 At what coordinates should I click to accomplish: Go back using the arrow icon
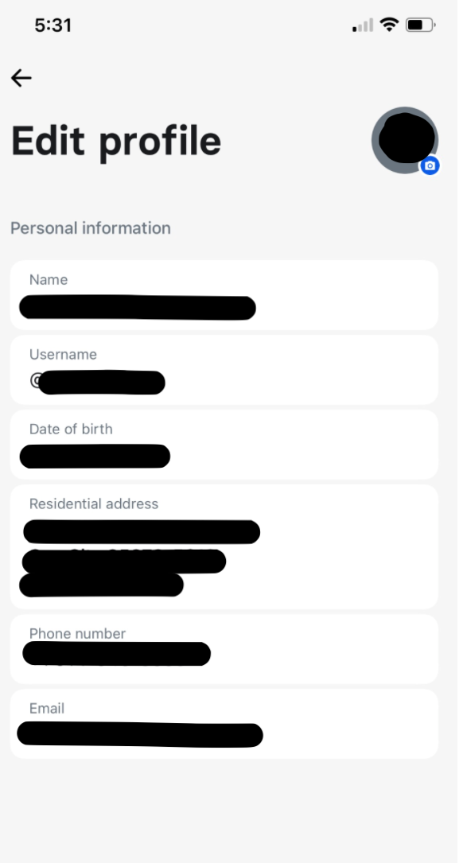21,78
